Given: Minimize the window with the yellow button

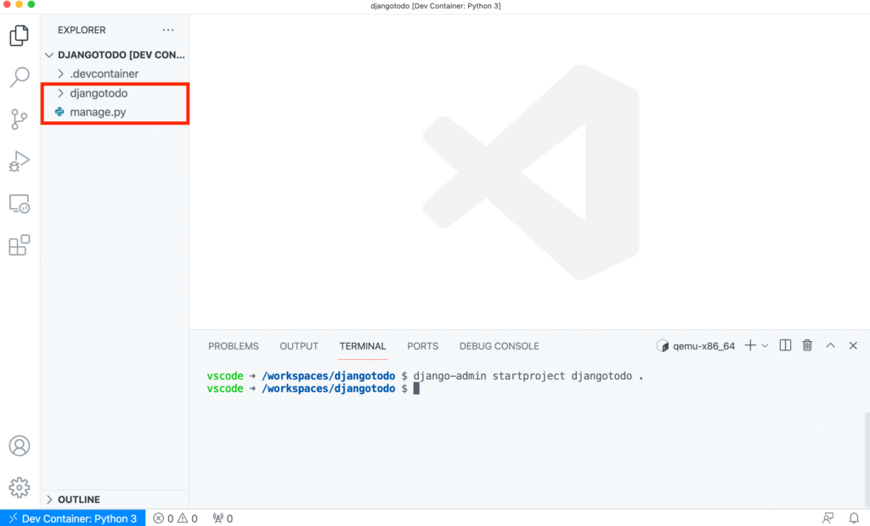Looking at the screenshot, I should [x=19, y=4].
